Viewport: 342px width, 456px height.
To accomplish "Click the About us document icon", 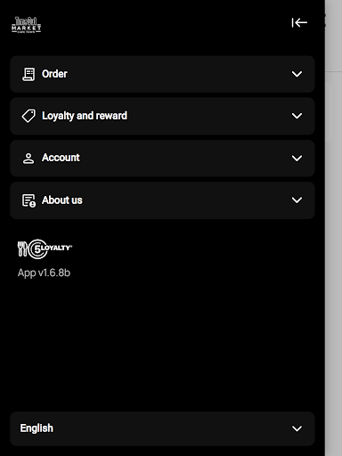I will pyautogui.click(x=28, y=200).
